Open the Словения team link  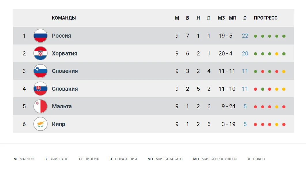(x=65, y=71)
